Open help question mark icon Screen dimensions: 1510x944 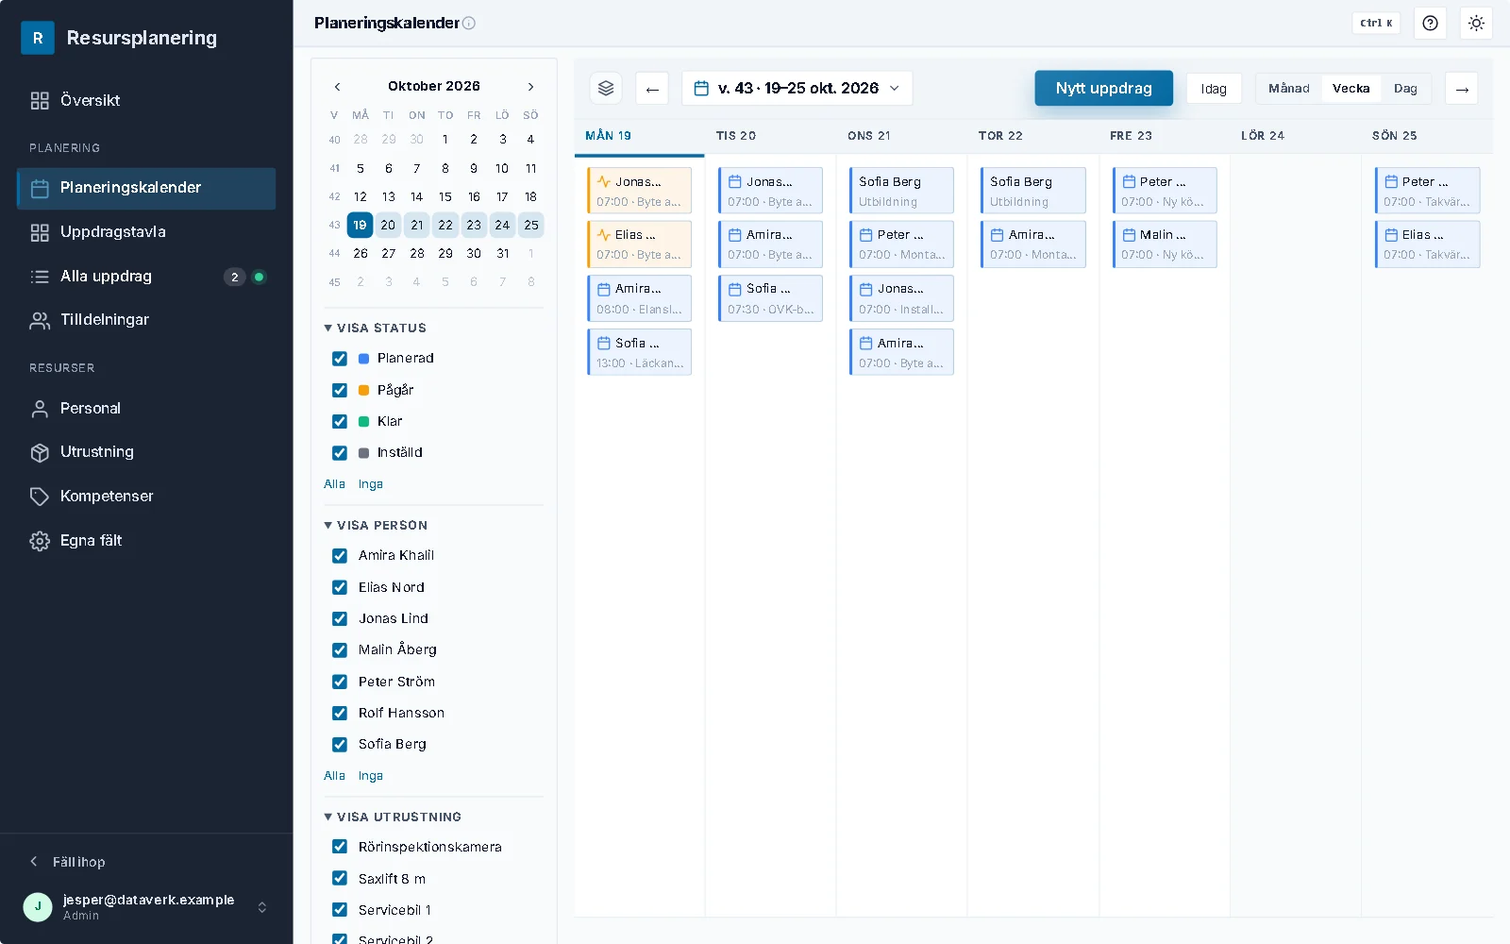click(1430, 23)
